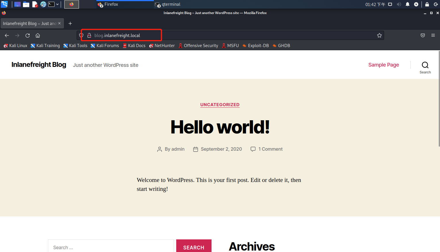Click the Firefox workspace thumbnail in panel

pos(71,4)
